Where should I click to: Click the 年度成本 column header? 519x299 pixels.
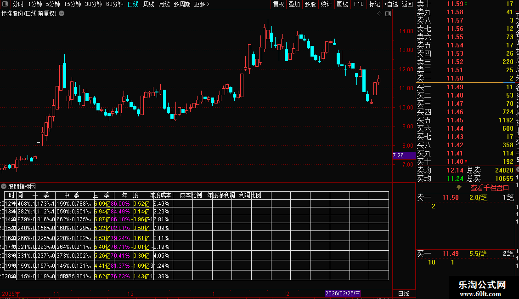[x=161, y=195]
